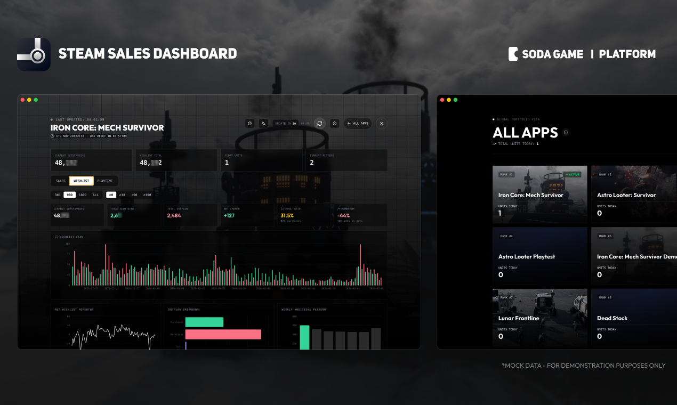Switch the time range to 180D
This screenshot has height=405, width=677.
click(83, 195)
